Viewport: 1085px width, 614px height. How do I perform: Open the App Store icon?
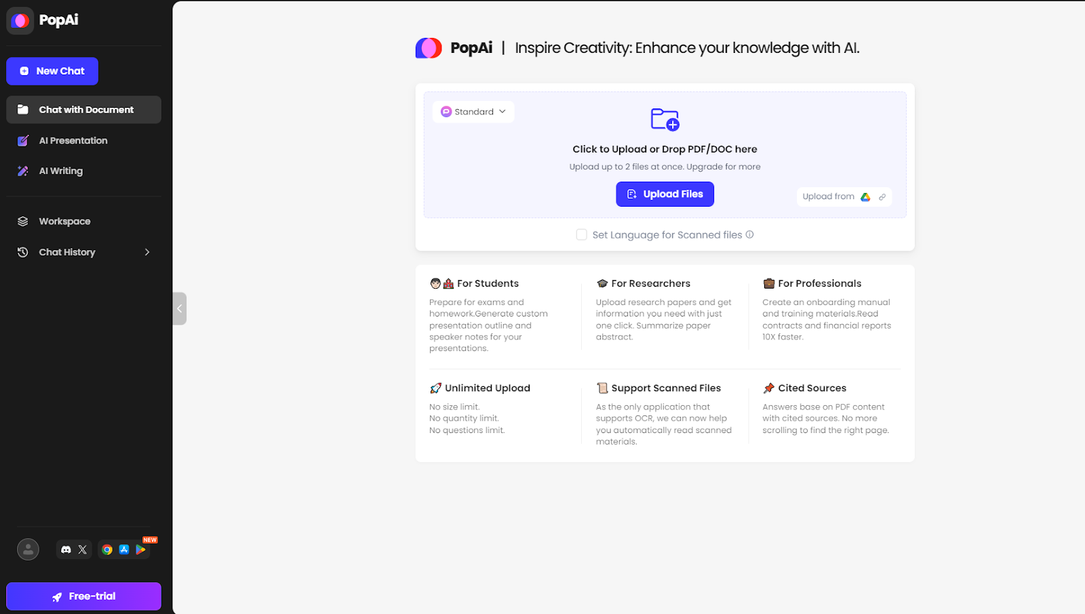coord(124,550)
